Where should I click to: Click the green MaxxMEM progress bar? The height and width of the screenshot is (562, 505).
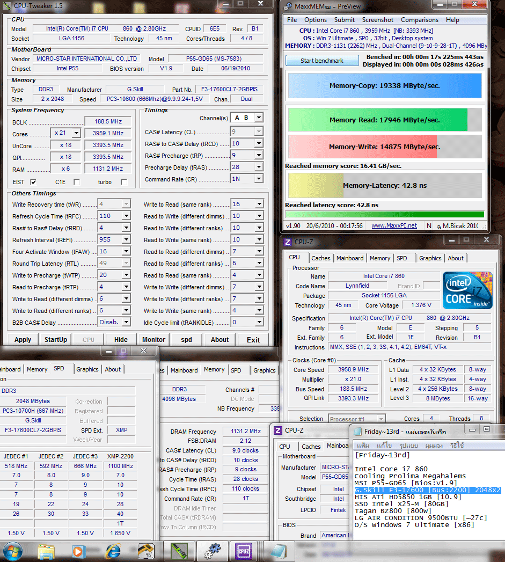(x=385, y=214)
